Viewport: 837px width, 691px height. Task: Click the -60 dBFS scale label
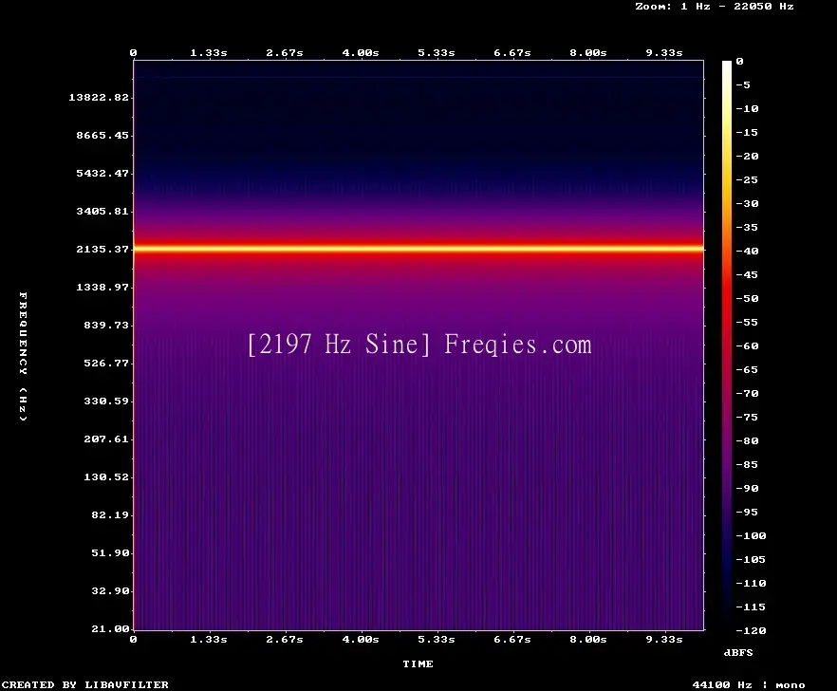click(x=747, y=346)
